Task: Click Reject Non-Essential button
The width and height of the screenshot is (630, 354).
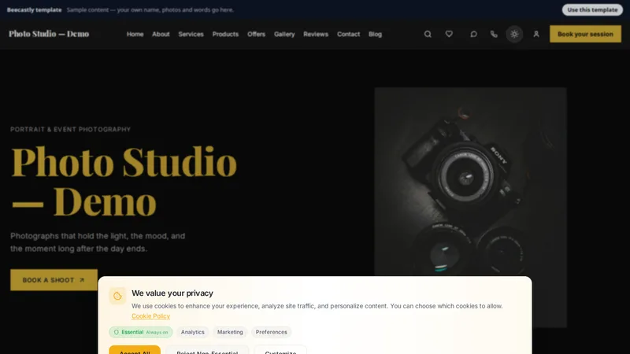Action: point(207,350)
